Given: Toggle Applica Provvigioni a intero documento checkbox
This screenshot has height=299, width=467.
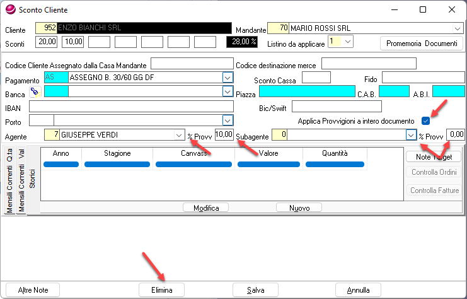Looking at the screenshot, I should coord(425,120).
